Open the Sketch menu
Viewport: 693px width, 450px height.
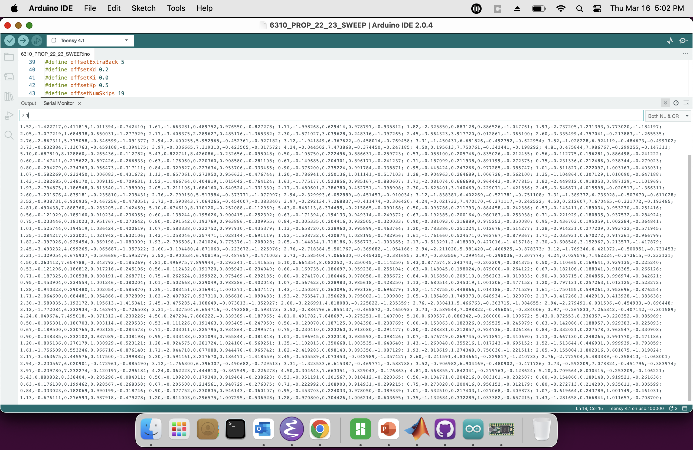[143, 8]
